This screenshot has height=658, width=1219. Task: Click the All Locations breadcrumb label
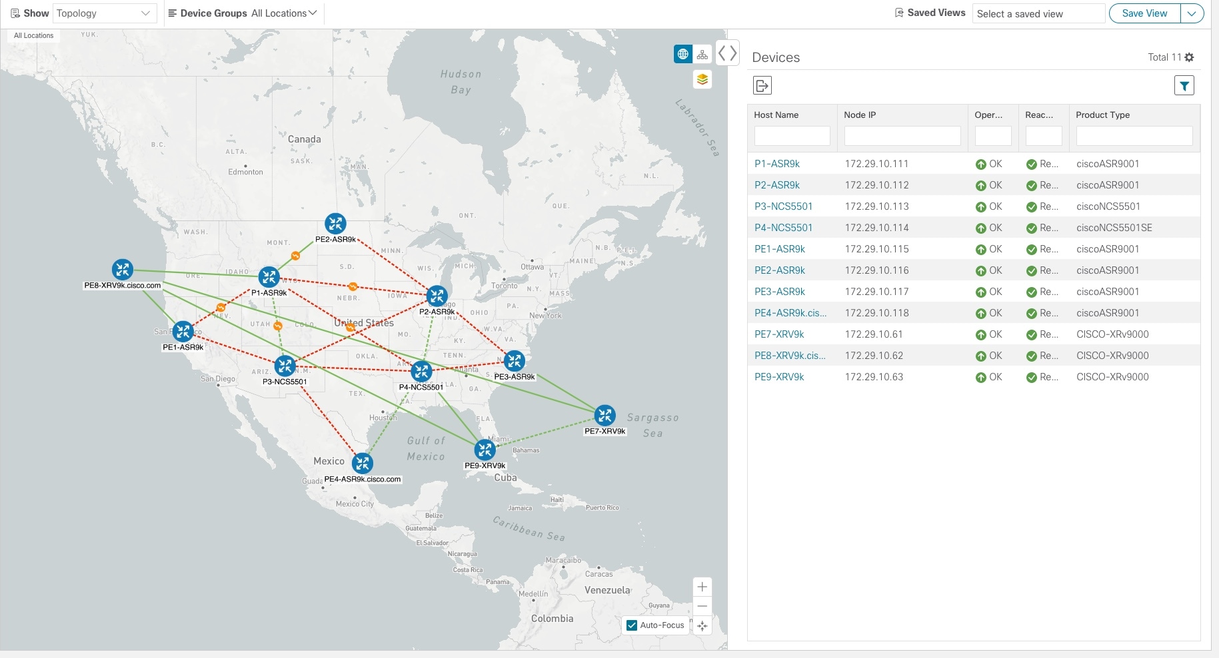(x=33, y=35)
